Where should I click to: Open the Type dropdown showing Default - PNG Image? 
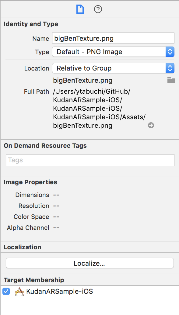[x=113, y=52]
